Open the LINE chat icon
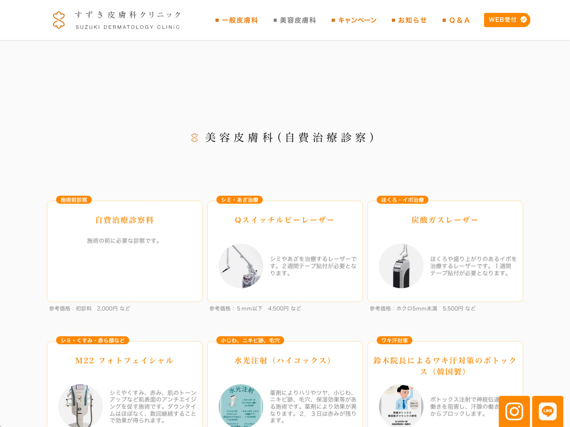This screenshot has height=427, width=570. [548, 411]
